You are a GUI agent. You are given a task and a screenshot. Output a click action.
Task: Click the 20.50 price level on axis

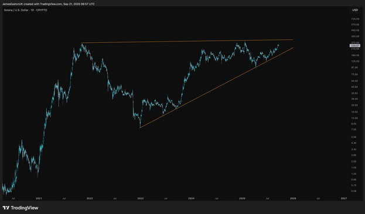tap(354, 105)
